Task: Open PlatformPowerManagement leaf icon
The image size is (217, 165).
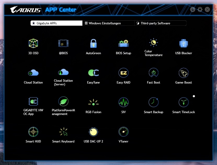Action: click(63, 101)
